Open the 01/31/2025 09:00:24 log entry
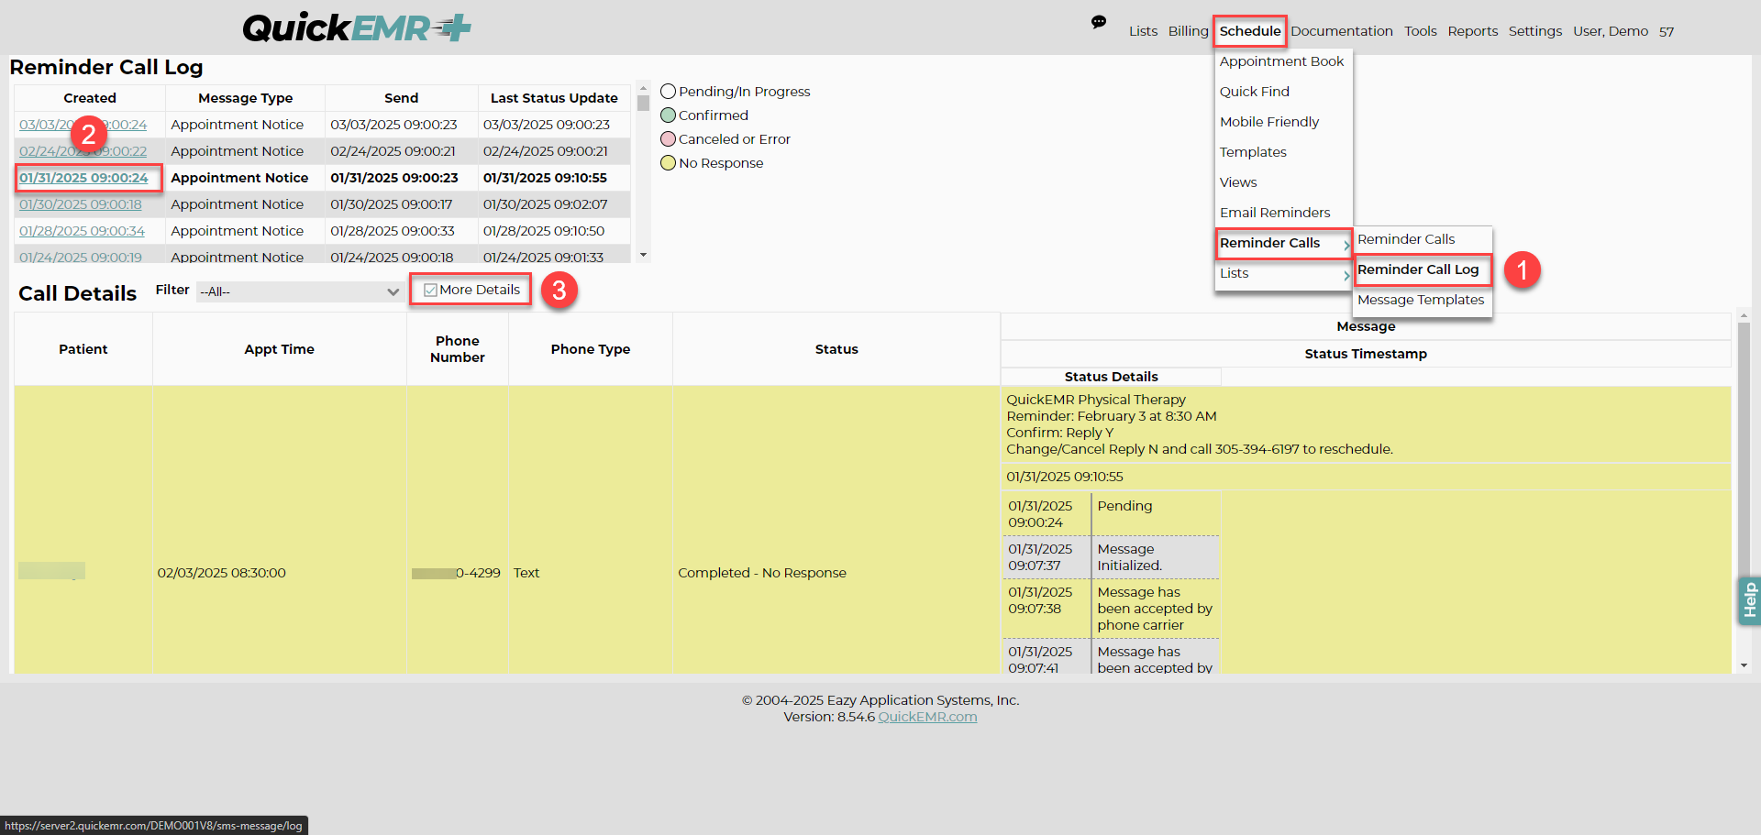This screenshot has height=835, width=1761. point(83,178)
